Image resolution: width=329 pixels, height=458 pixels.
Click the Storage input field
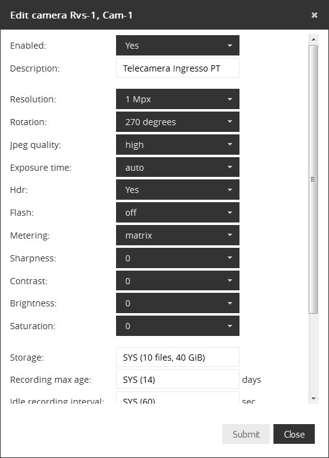click(178, 357)
